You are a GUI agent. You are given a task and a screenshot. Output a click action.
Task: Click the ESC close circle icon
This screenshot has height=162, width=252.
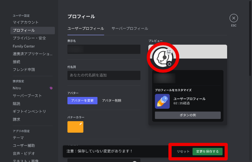[233, 18]
